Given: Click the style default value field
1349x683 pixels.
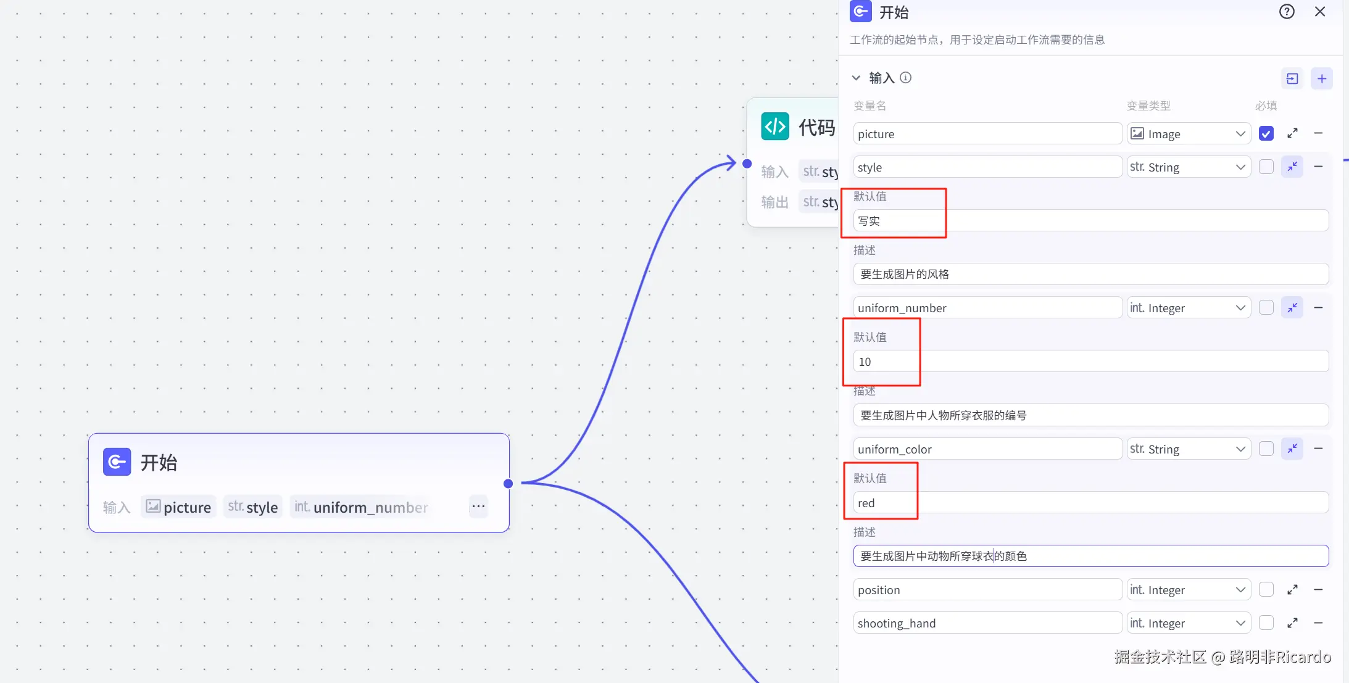Looking at the screenshot, I should tap(1090, 221).
